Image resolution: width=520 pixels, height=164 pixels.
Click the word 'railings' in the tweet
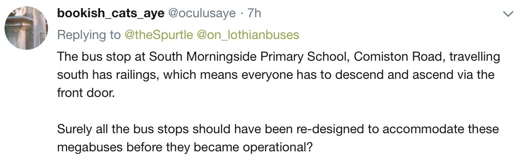[135, 75]
